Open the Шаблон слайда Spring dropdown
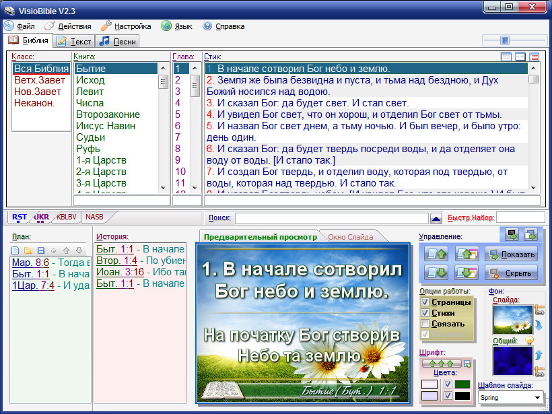The width and height of the screenshot is (552, 414). pyautogui.click(x=537, y=398)
